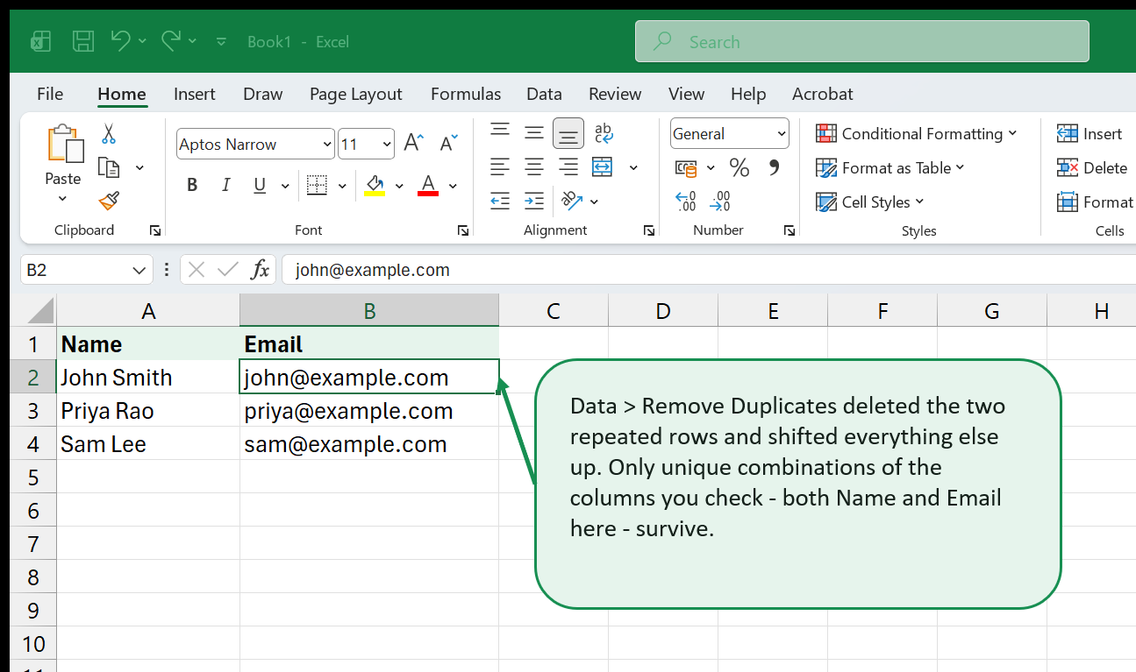
Task: Click the Accounting Number Format icon
Action: pyautogui.click(x=686, y=167)
